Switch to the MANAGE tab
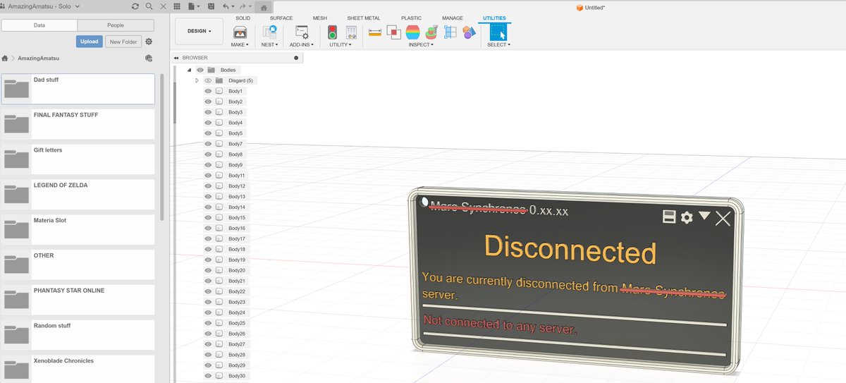 453,18
